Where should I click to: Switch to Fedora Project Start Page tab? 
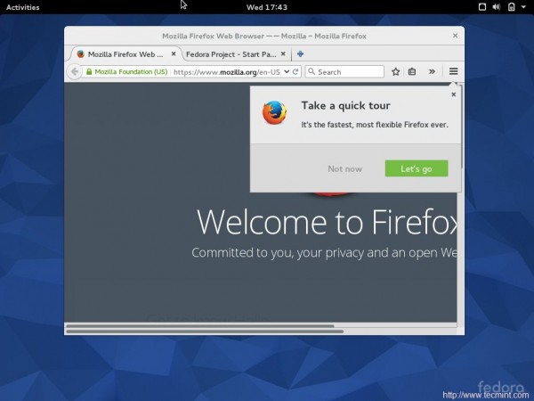pos(231,54)
